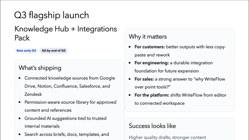Select the bold "For sales:" label
Screen dimensions: 249x140
(x=145, y=79)
